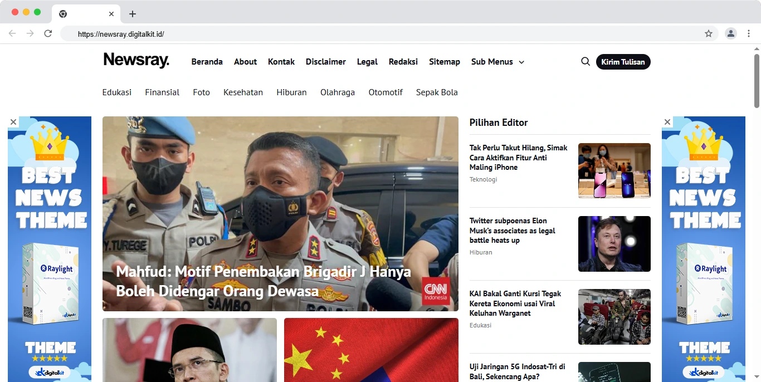Click Hiburan label under Twitter article

click(x=481, y=252)
